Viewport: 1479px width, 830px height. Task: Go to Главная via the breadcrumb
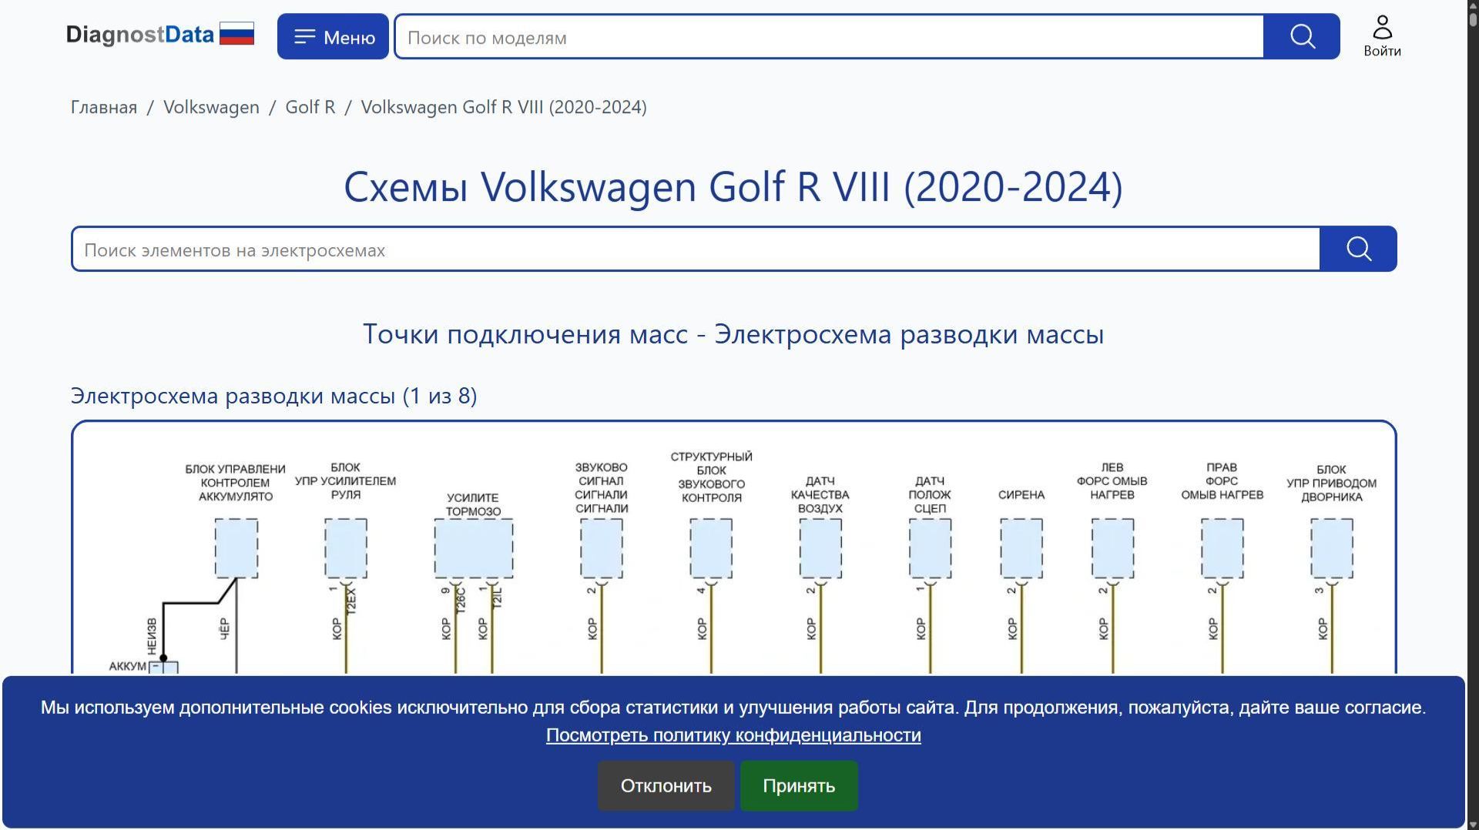102,107
